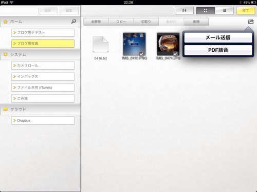Click the システム section header
The image size is (257, 192).
[x=40, y=55]
